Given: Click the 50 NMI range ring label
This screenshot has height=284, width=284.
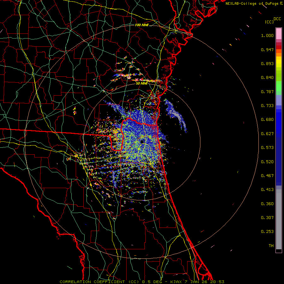Looking at the screenshot, I should point(142,84).
